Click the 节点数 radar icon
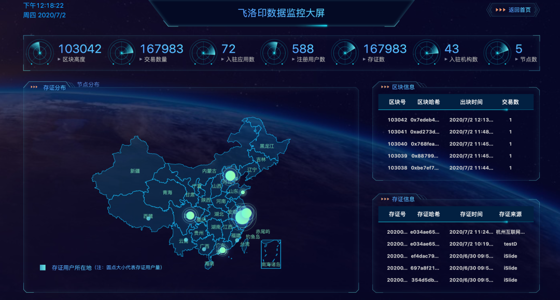Image resolution: width=560 pixels, height=300 pixels. tap(498, 52)
